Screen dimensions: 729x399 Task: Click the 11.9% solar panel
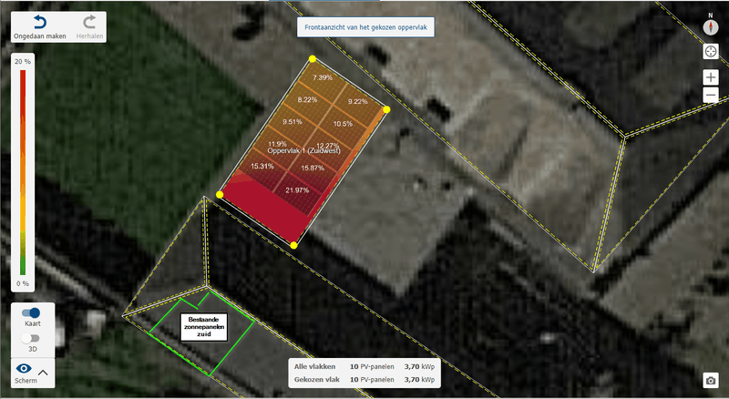pos(278,142)
